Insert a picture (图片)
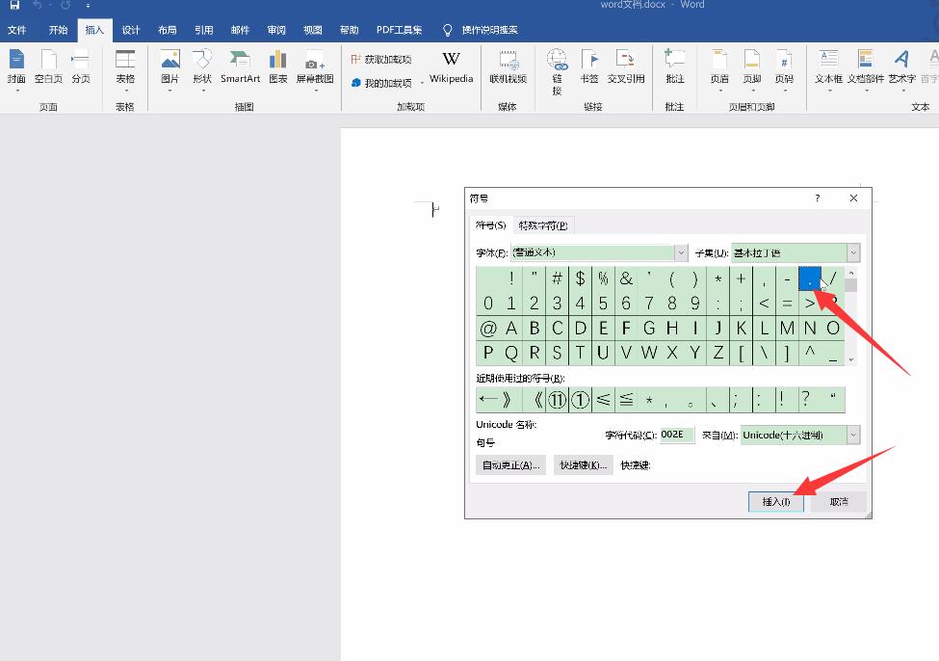939x661 pixels. coord(170,70)
